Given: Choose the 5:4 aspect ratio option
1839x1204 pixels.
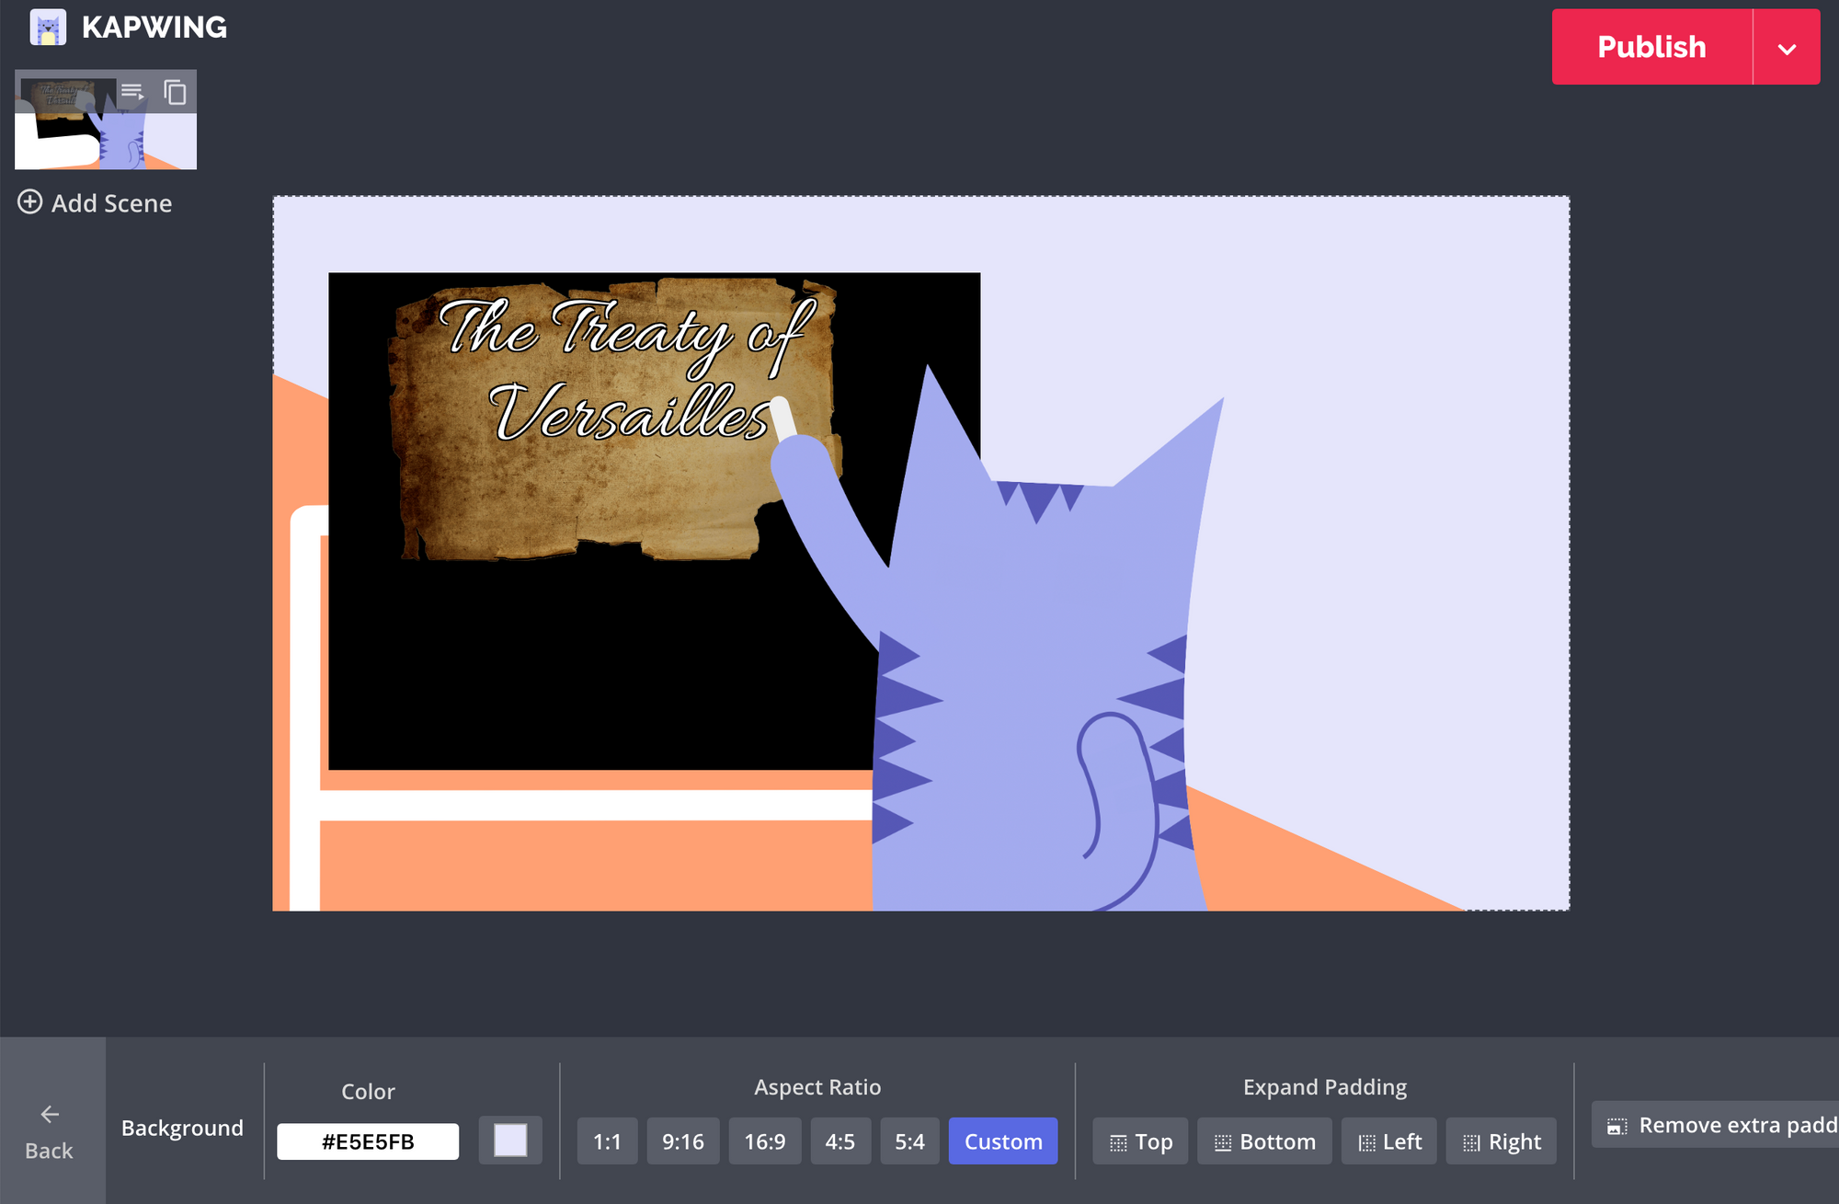Looking at the screenshot, I should pos(909,1141).
